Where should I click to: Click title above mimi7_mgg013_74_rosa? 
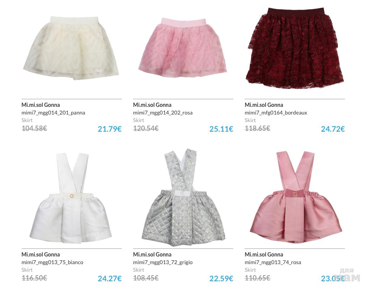tap(264, 255)
